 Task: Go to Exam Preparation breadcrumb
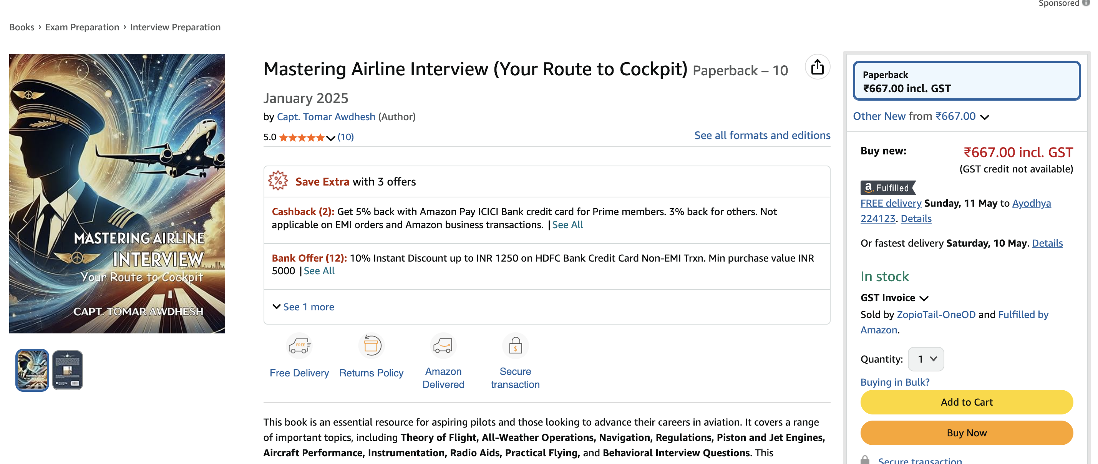tap(82, 27)
